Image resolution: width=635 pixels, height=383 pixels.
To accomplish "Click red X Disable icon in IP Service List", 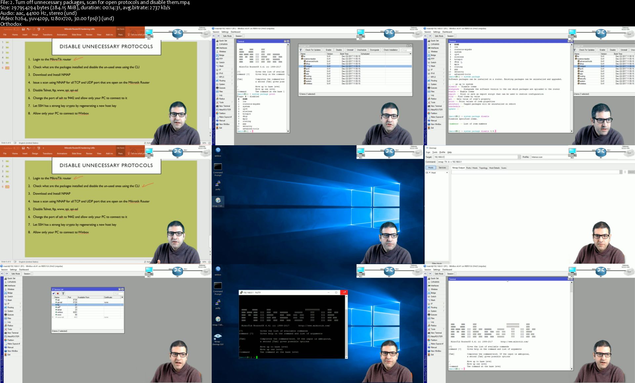I will click(x=58, y=293).
